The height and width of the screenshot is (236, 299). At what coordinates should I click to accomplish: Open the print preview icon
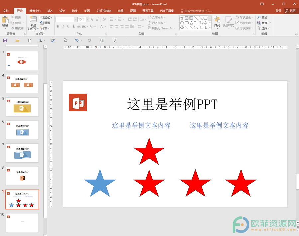click(x=65, y=40)
